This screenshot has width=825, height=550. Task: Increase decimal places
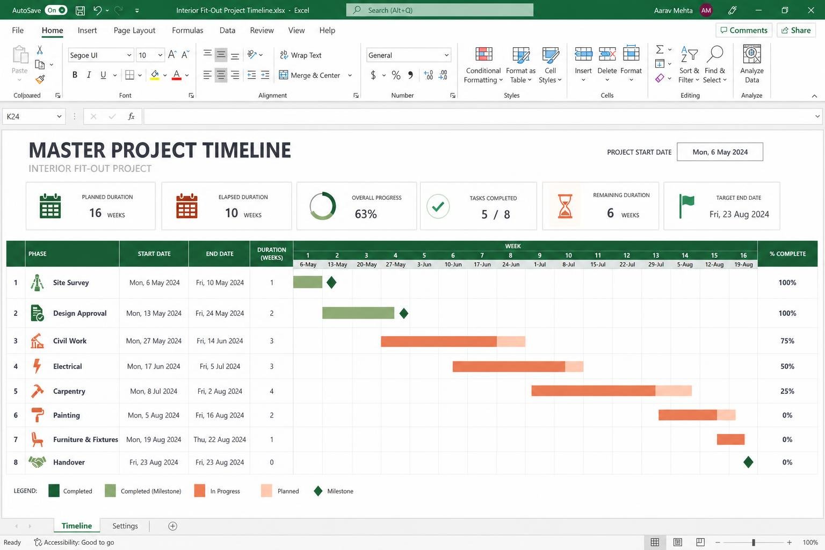428,75
